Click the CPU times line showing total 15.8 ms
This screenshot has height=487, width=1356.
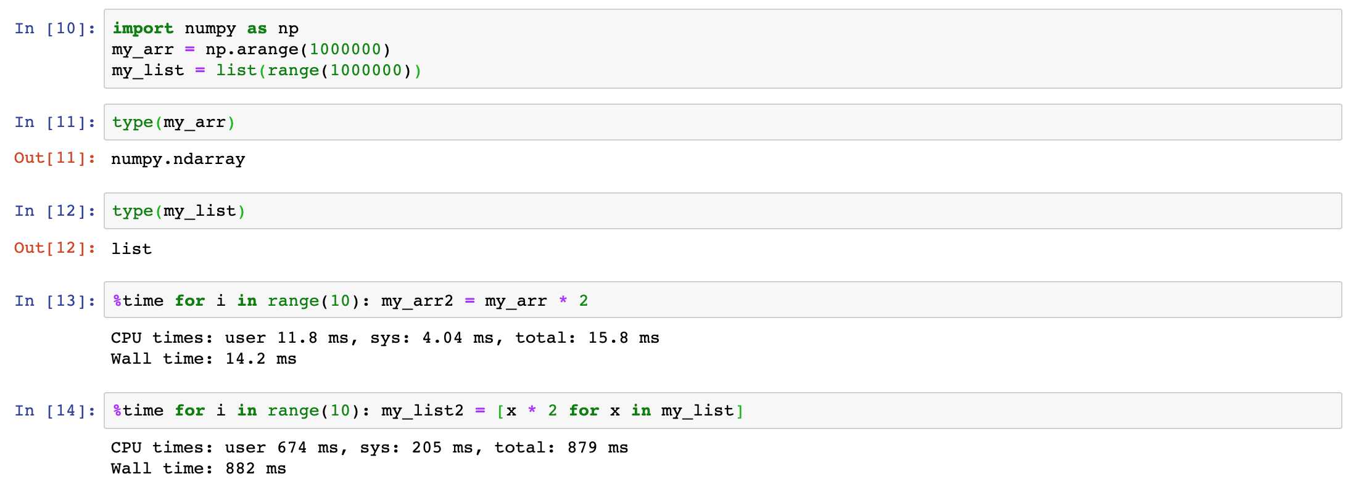coord(385,338)
